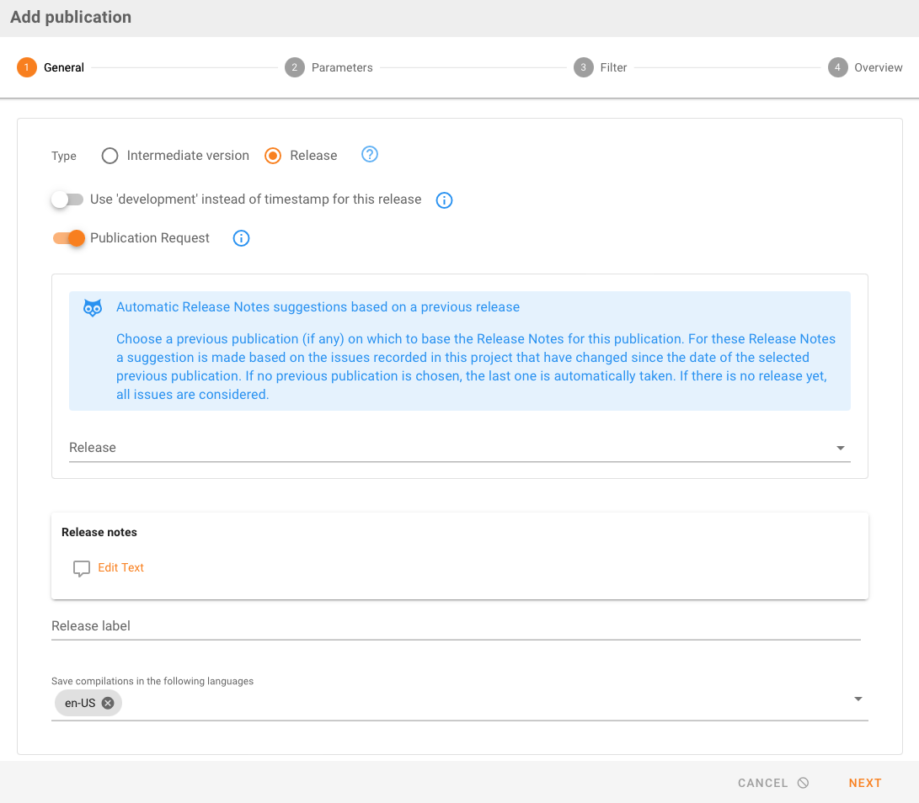Click the step 1 General circle icon
This screenshot has height=803, width=919.
pyautogui.click(x=27, y=67)
